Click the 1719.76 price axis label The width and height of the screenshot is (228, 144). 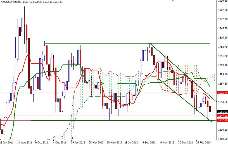[x=222, y=65]
